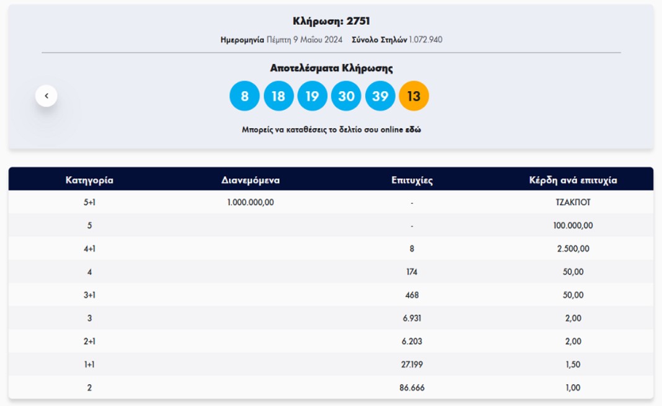Go to the previous draw with the left chevron
Viewport: 662px width, 406px height.
[x=47, y=95]
